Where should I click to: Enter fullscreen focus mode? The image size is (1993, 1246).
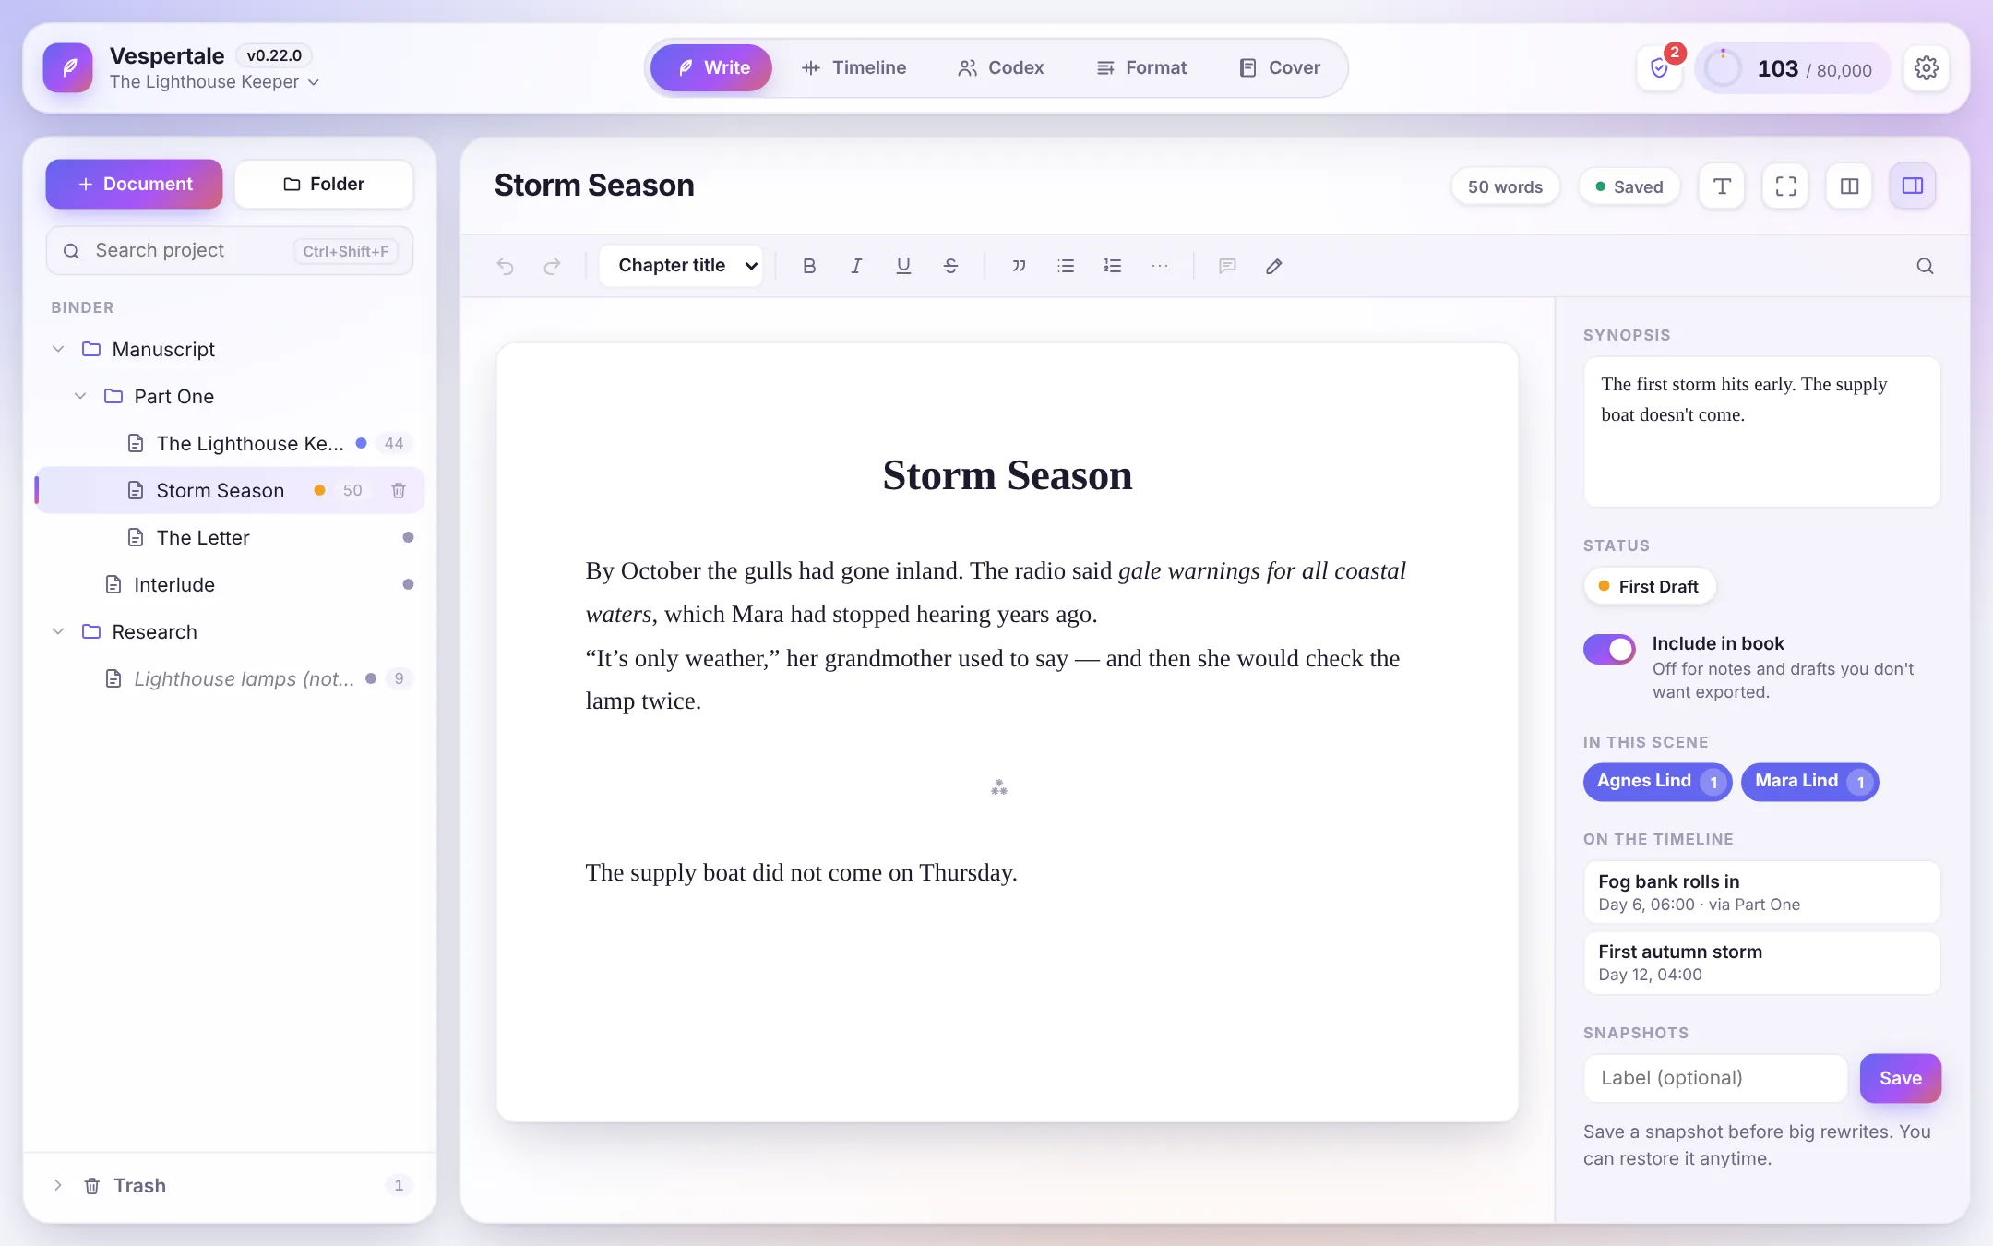(x=1785, y=186)
